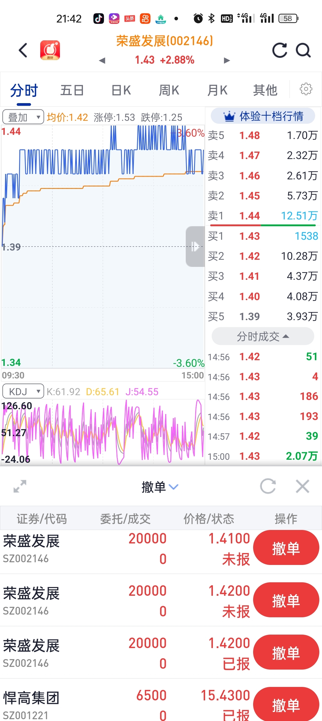Tap the intraday price chart area
The width and height of the screenshot is (322, 721).
click(103, 247)
